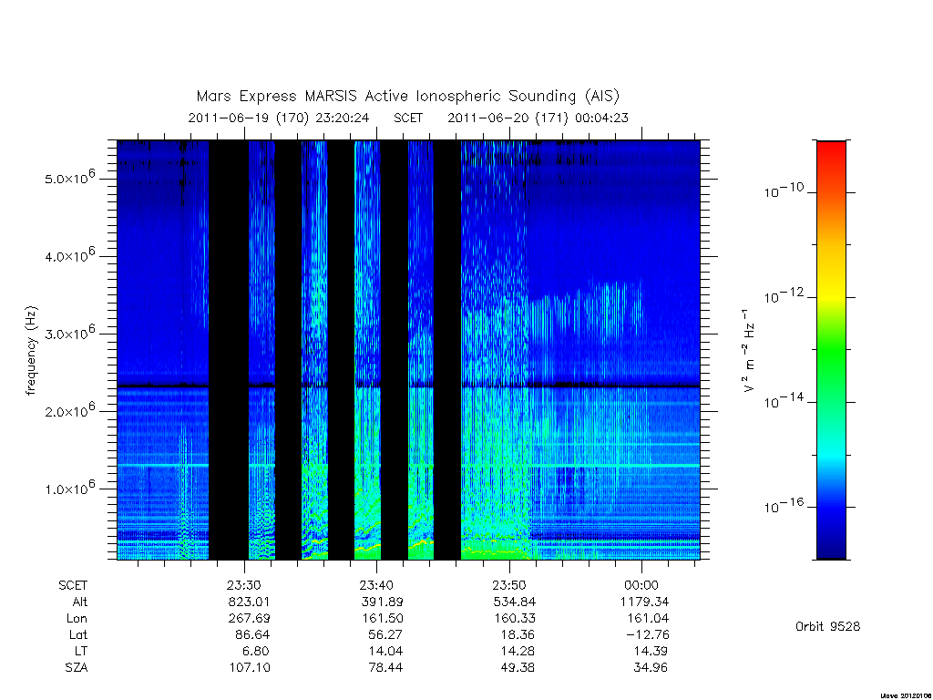Click the red top of the color bar
Viewport: 933px width, 700px height.
831,150
